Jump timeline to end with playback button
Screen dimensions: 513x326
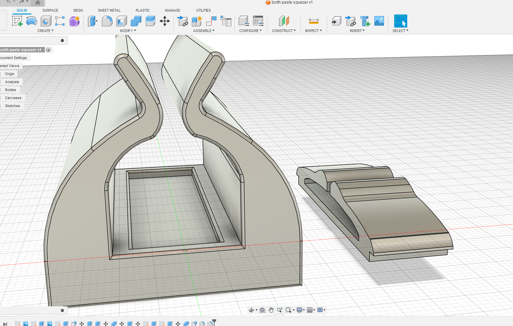(5, 324)
